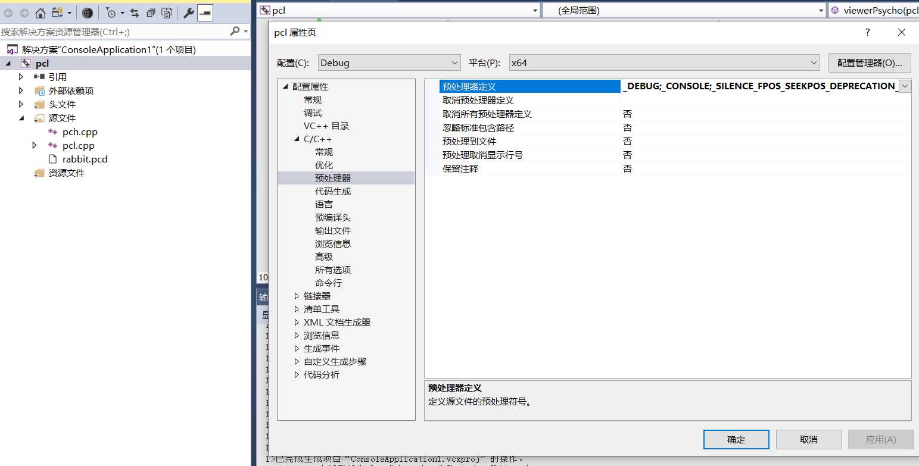The width and height of the screenshot is (919, 466).
Task: Click the 外部依赖项 folder icon
Action: [x=39, y=90]
